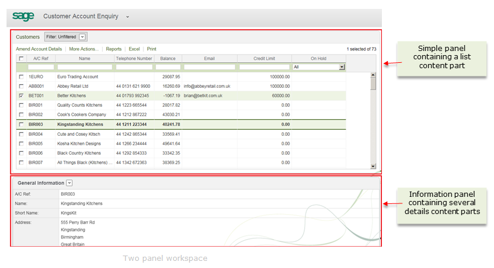Image resolution: width=494 pixels, height=268 pixels.
Task: Tick the checkbox for ABB001 row
Action: coord(21,86)
